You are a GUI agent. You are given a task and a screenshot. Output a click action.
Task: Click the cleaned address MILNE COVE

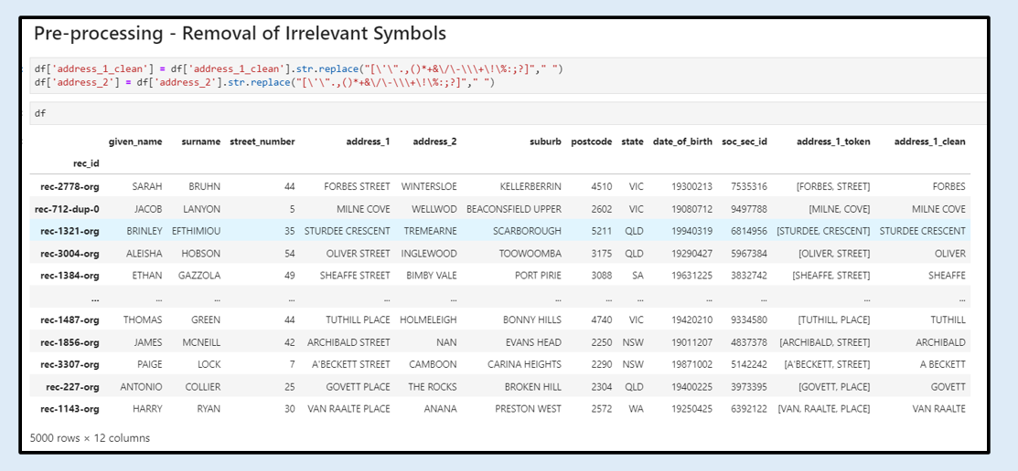tap(939, 209)
